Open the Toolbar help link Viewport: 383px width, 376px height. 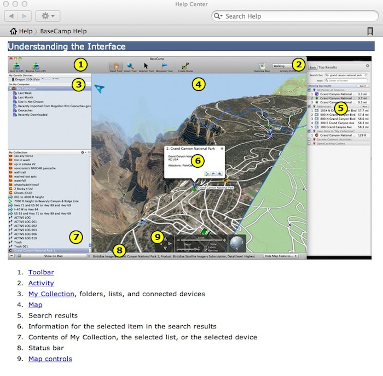pyautogui.click(x=41, y=272)
